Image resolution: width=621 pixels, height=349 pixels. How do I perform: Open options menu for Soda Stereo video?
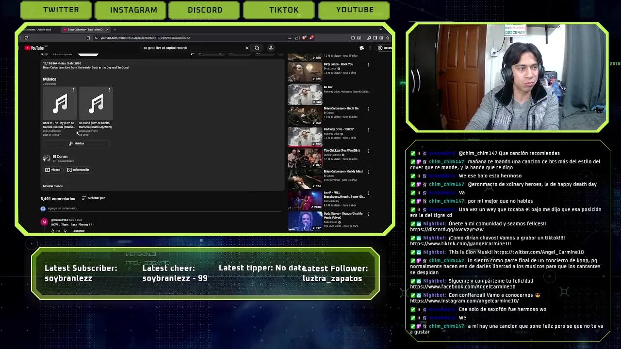tap(369, 214)
